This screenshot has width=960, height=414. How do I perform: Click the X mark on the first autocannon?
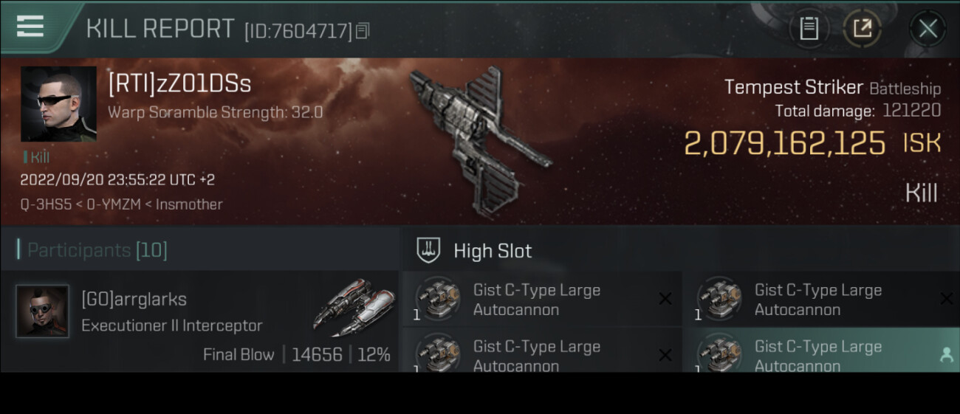pyautogui.click(x=665, y=299)
